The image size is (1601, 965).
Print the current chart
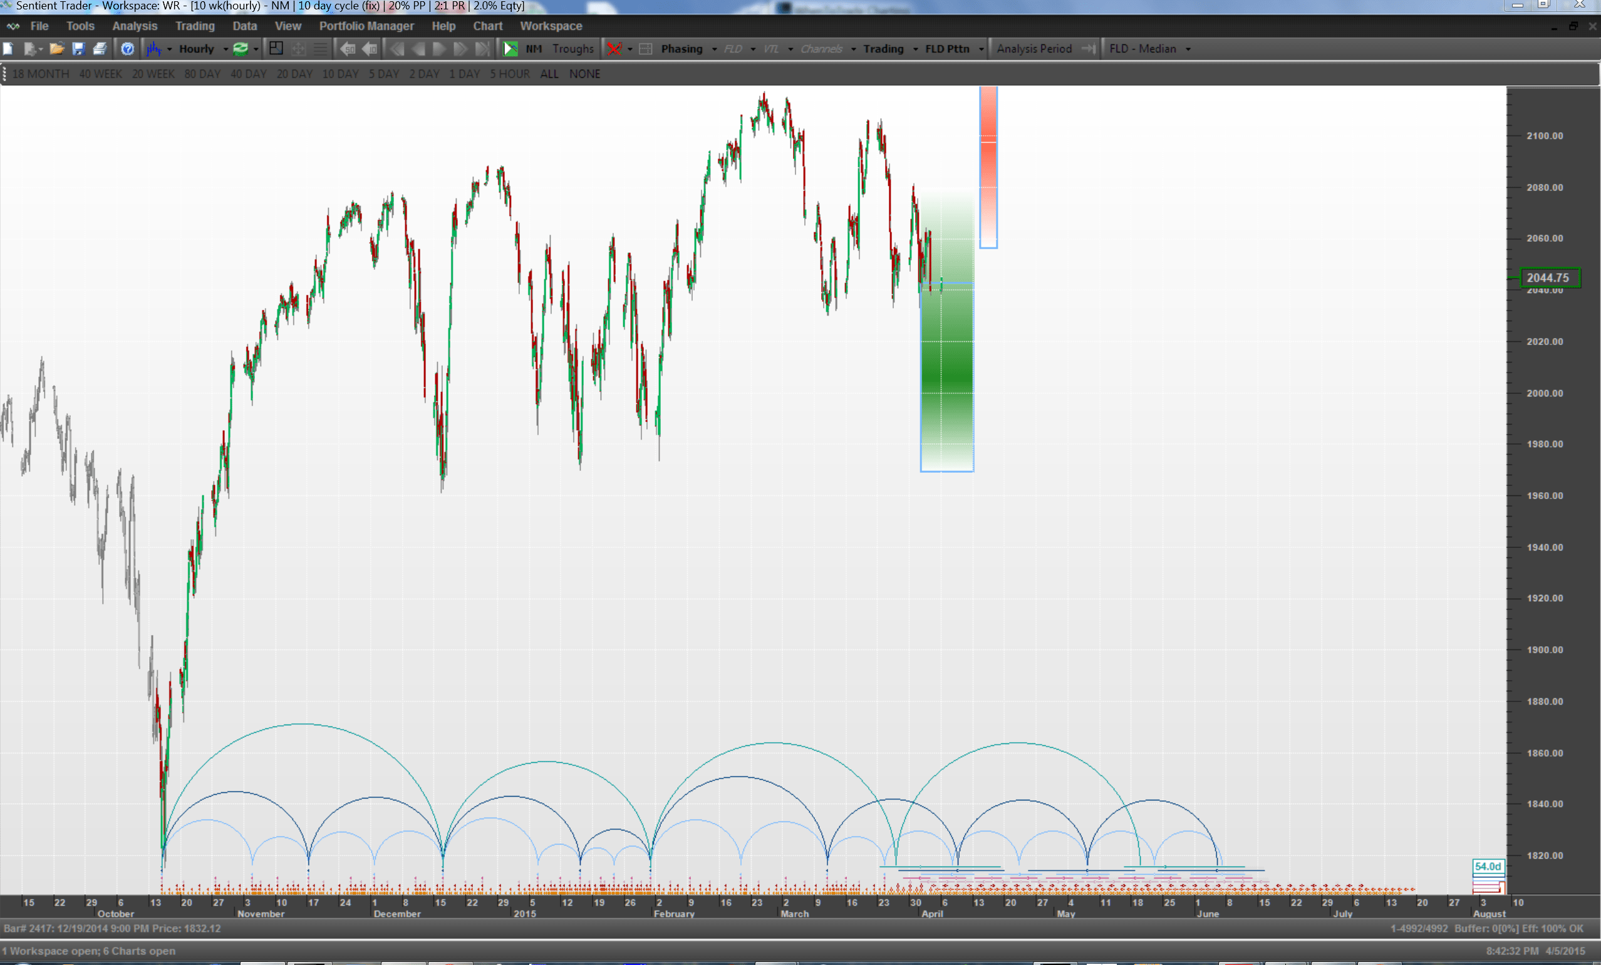pos(100,49)
